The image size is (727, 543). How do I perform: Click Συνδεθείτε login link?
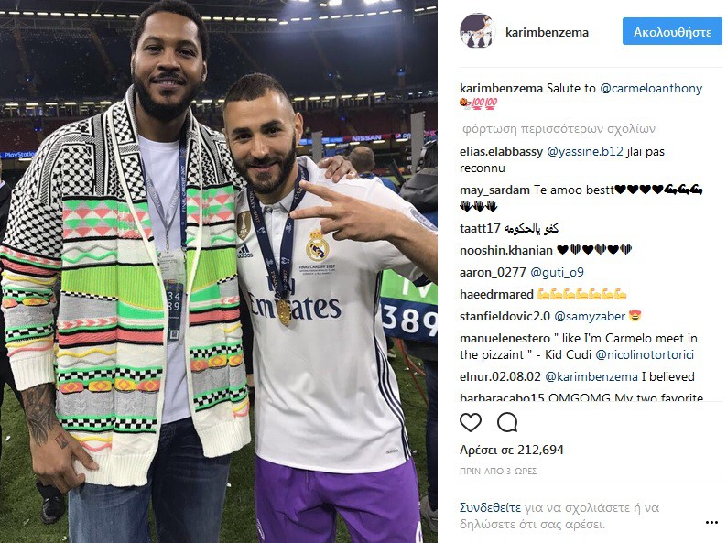click(x=490, y=508)
